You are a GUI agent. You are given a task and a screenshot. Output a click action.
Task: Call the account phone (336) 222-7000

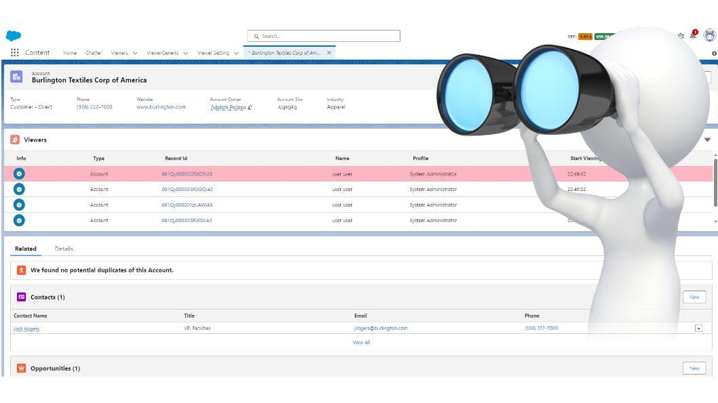[94, 107]
